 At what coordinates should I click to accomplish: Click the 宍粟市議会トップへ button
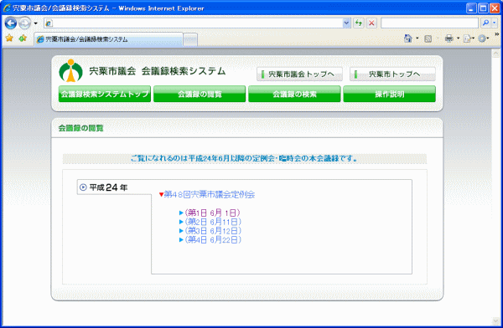299,74
